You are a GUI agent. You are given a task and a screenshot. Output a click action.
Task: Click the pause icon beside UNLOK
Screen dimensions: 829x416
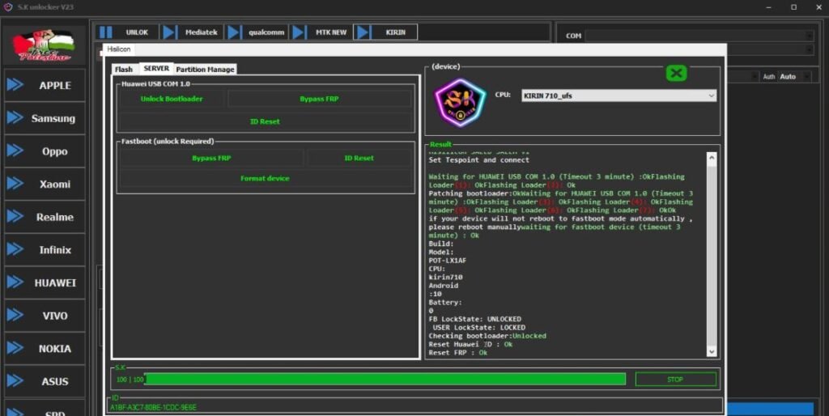point(106,32)
